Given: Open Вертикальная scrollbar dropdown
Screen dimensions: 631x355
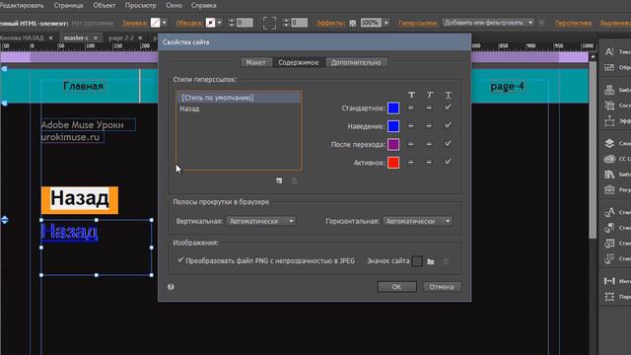Looking at the screenshot, I should click(x=260, y=221).
